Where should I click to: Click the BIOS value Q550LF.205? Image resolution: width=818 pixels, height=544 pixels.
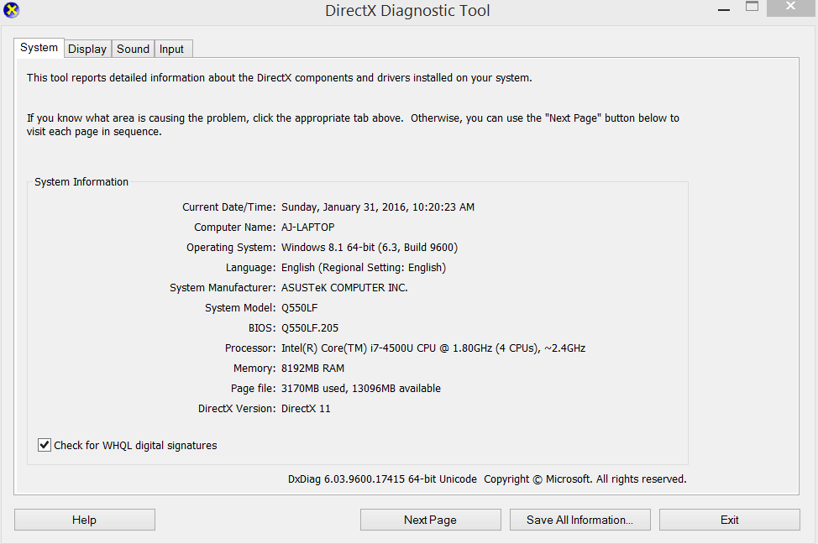pos(310,328)
